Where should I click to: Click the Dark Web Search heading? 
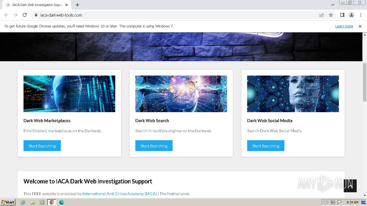click(x=152, y=120)
